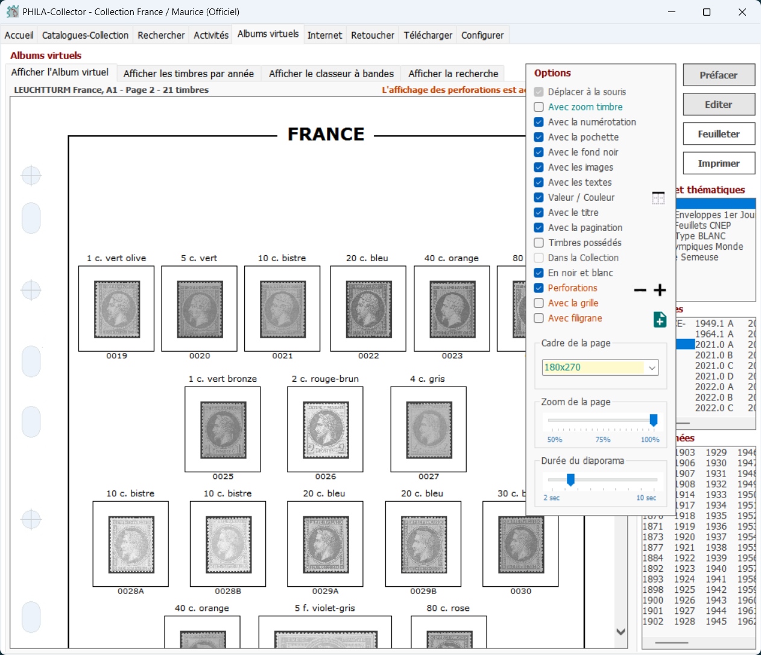
Task: Toggle Avec la pochette option
Action: (539, 137)
